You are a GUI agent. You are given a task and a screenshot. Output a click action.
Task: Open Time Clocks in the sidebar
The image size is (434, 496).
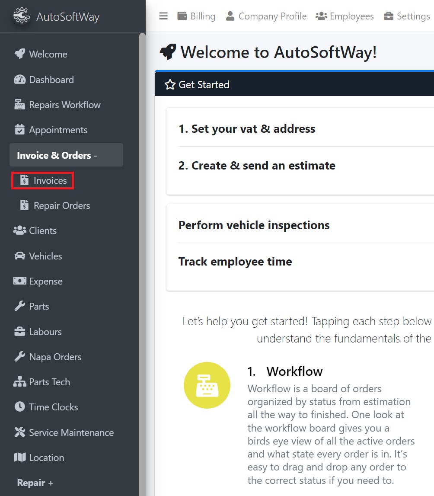53,407
